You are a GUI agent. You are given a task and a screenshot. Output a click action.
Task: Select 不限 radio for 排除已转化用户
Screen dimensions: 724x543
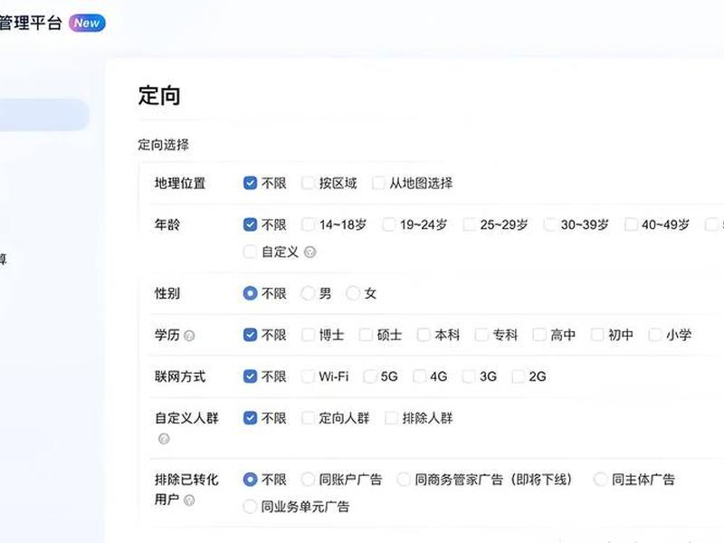point(250,480)
